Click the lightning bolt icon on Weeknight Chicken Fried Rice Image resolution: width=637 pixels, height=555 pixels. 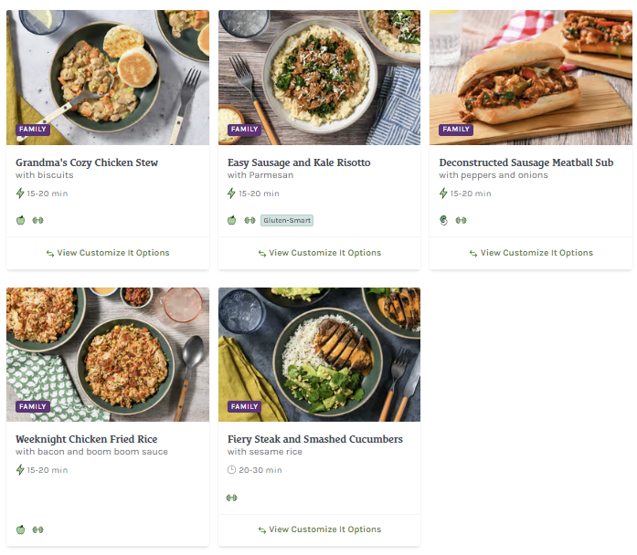[20, 470]
